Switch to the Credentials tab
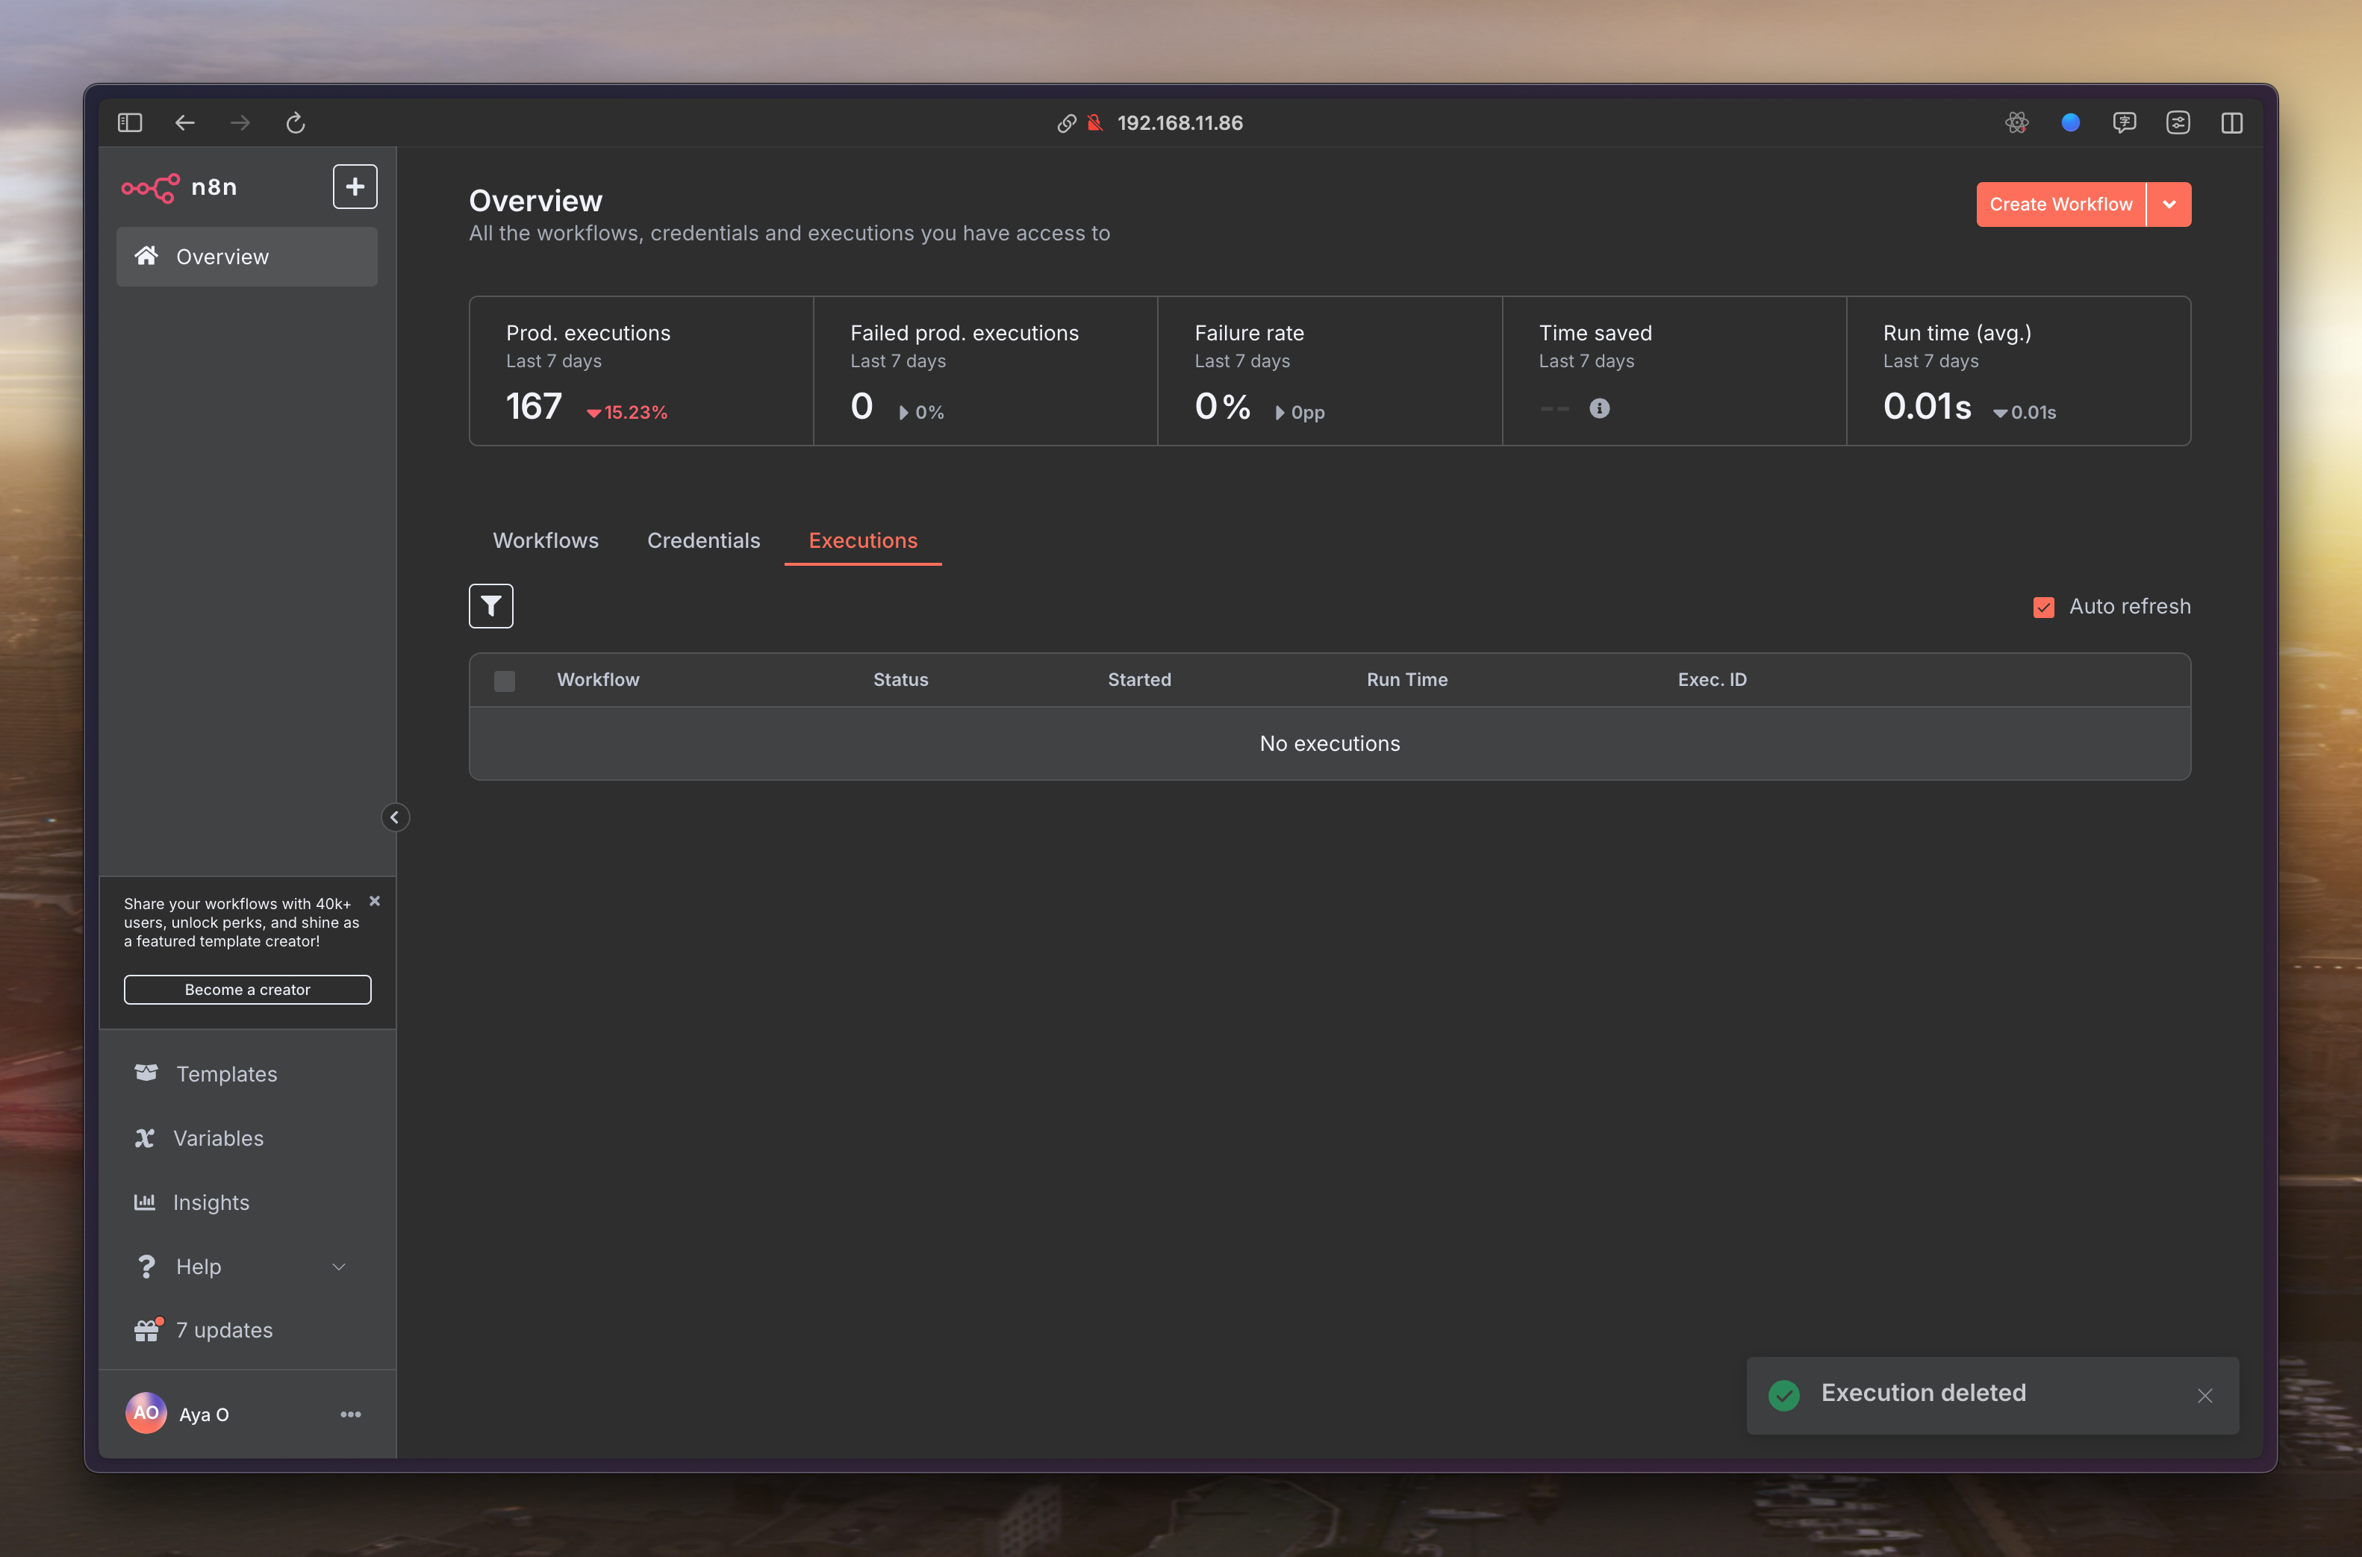Viewport: 2362px width, 1557px height. point(703,540)
